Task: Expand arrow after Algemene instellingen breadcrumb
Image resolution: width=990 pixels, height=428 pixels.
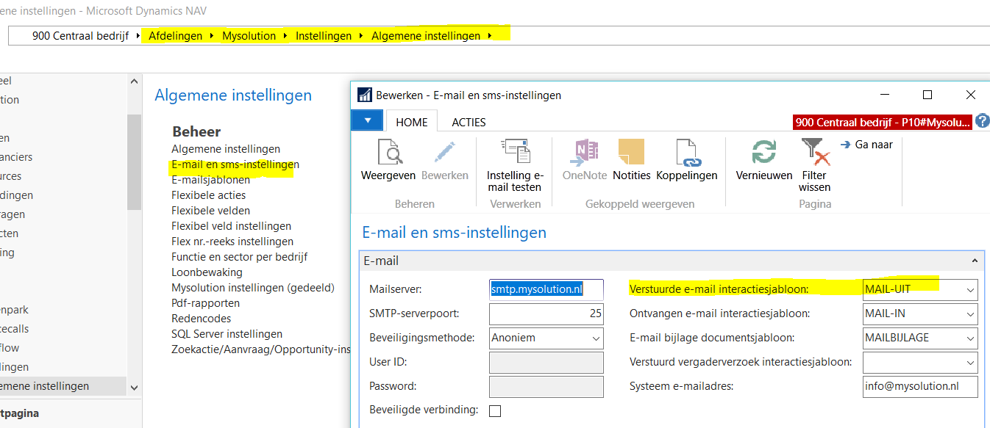Action: point(490,35)
